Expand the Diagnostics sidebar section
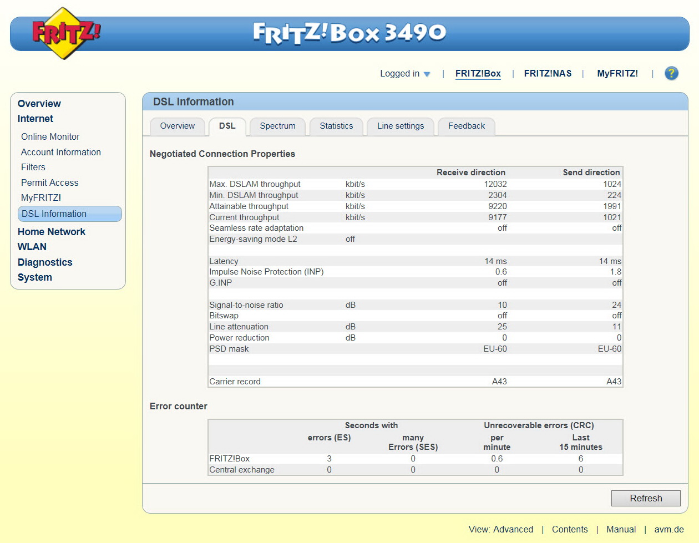Viewport: 699px width, 543px height. (x=45, y=262)
